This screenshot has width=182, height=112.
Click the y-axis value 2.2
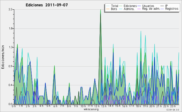tap(10, 9)
